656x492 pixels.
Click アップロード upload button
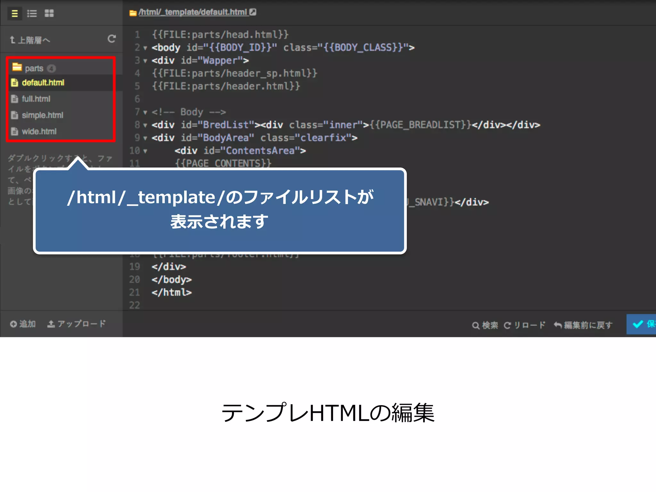(76, 324)
